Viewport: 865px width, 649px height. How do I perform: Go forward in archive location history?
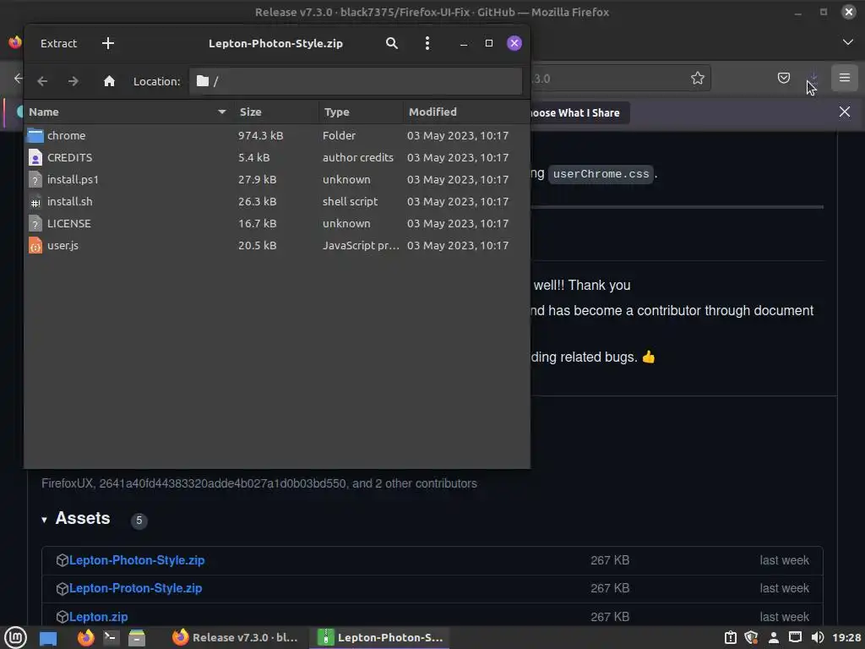(73, 81)
